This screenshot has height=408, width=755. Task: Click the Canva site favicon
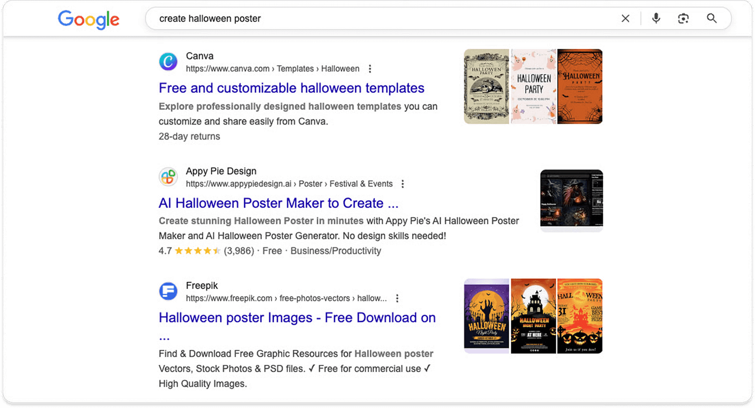[x=168, y=62]
